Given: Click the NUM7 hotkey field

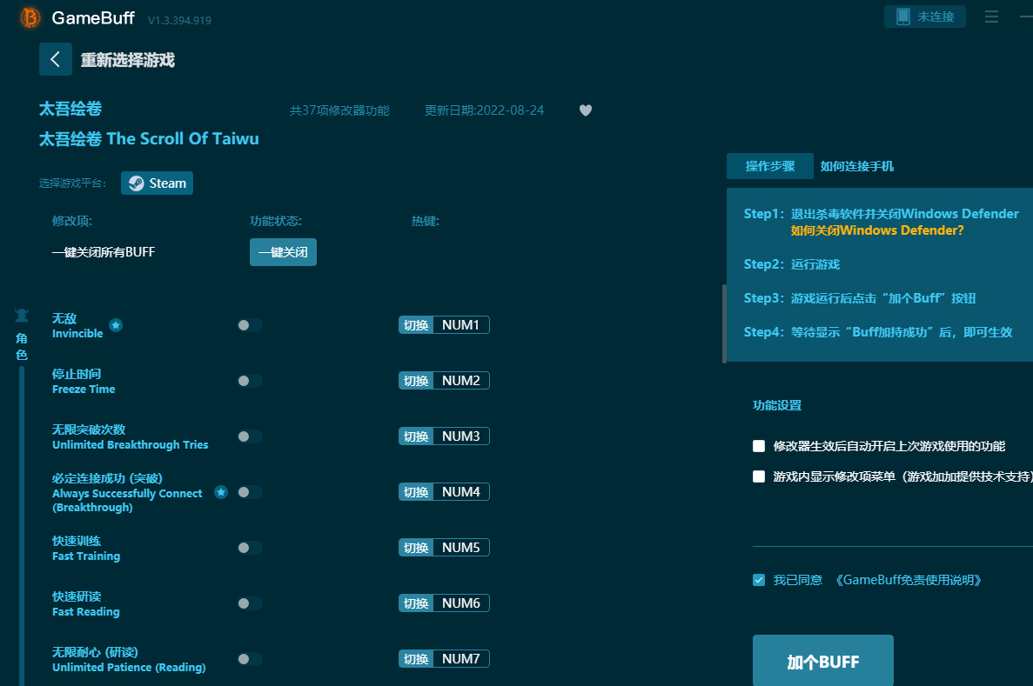Looking at the screenshot, I should tap(460, 659).
